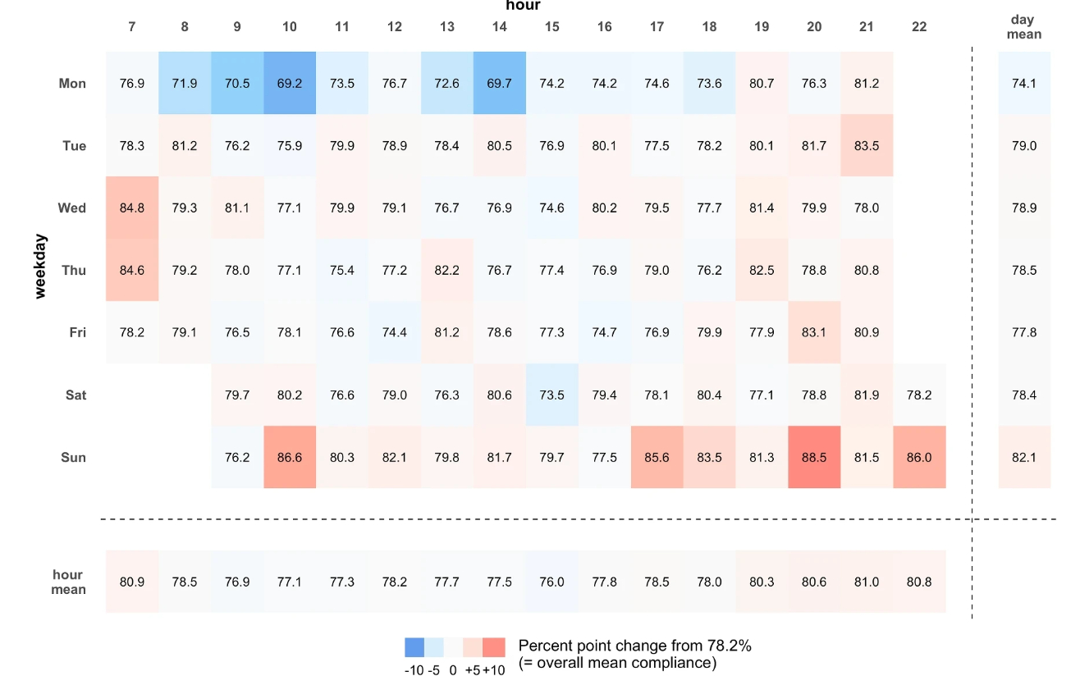
Task: Click the Monday hour 14 cell showing 69.7
Action: click(500, 84)
